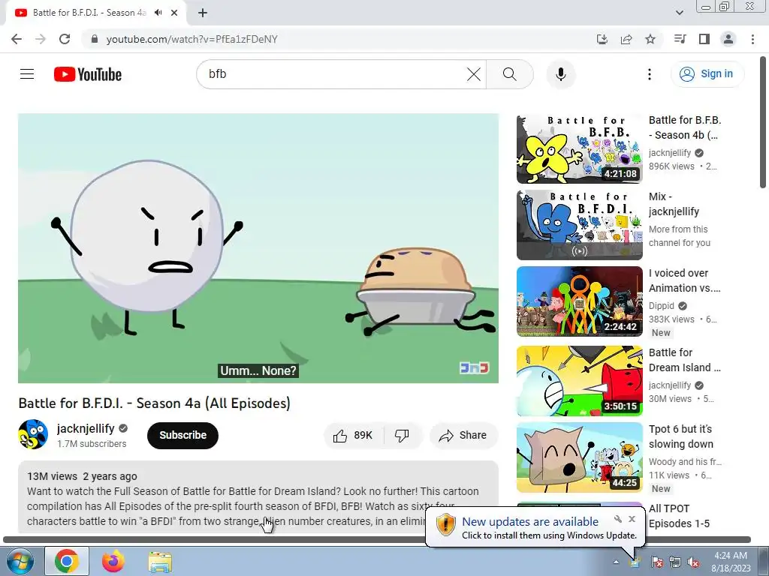Open Tpot 6 but it's slowing down thumbnail
This screenshot has height=576, width=769.
[x=579, y=457]
